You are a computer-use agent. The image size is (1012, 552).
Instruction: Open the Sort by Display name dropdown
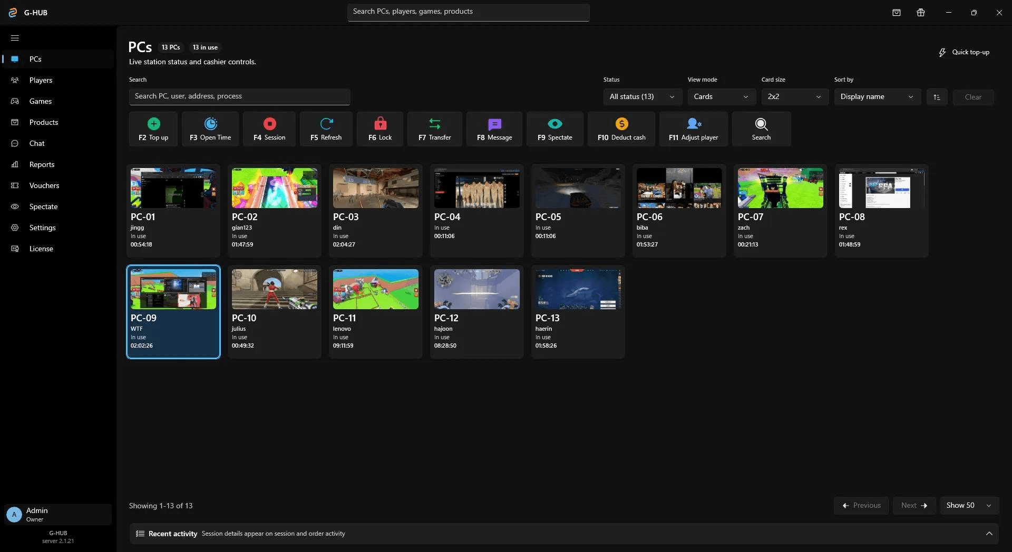point(878,97)
